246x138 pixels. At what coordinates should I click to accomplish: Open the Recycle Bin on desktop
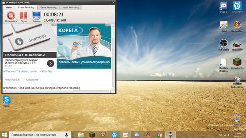237,120
